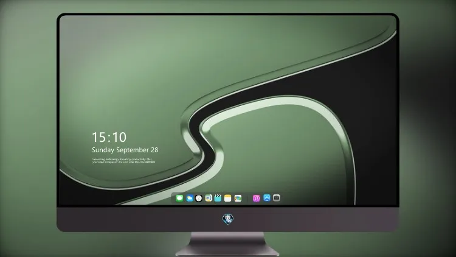Open the blue App Store icon

(267, 198)
